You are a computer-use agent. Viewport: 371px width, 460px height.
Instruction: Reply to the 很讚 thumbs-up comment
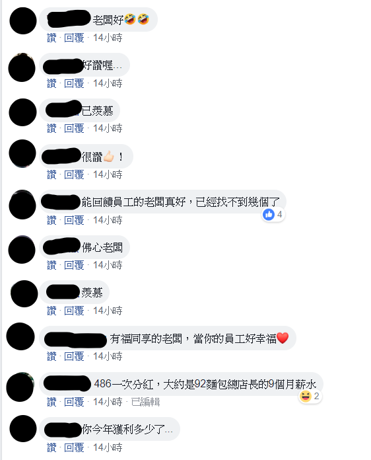click(x=74, y=175)
